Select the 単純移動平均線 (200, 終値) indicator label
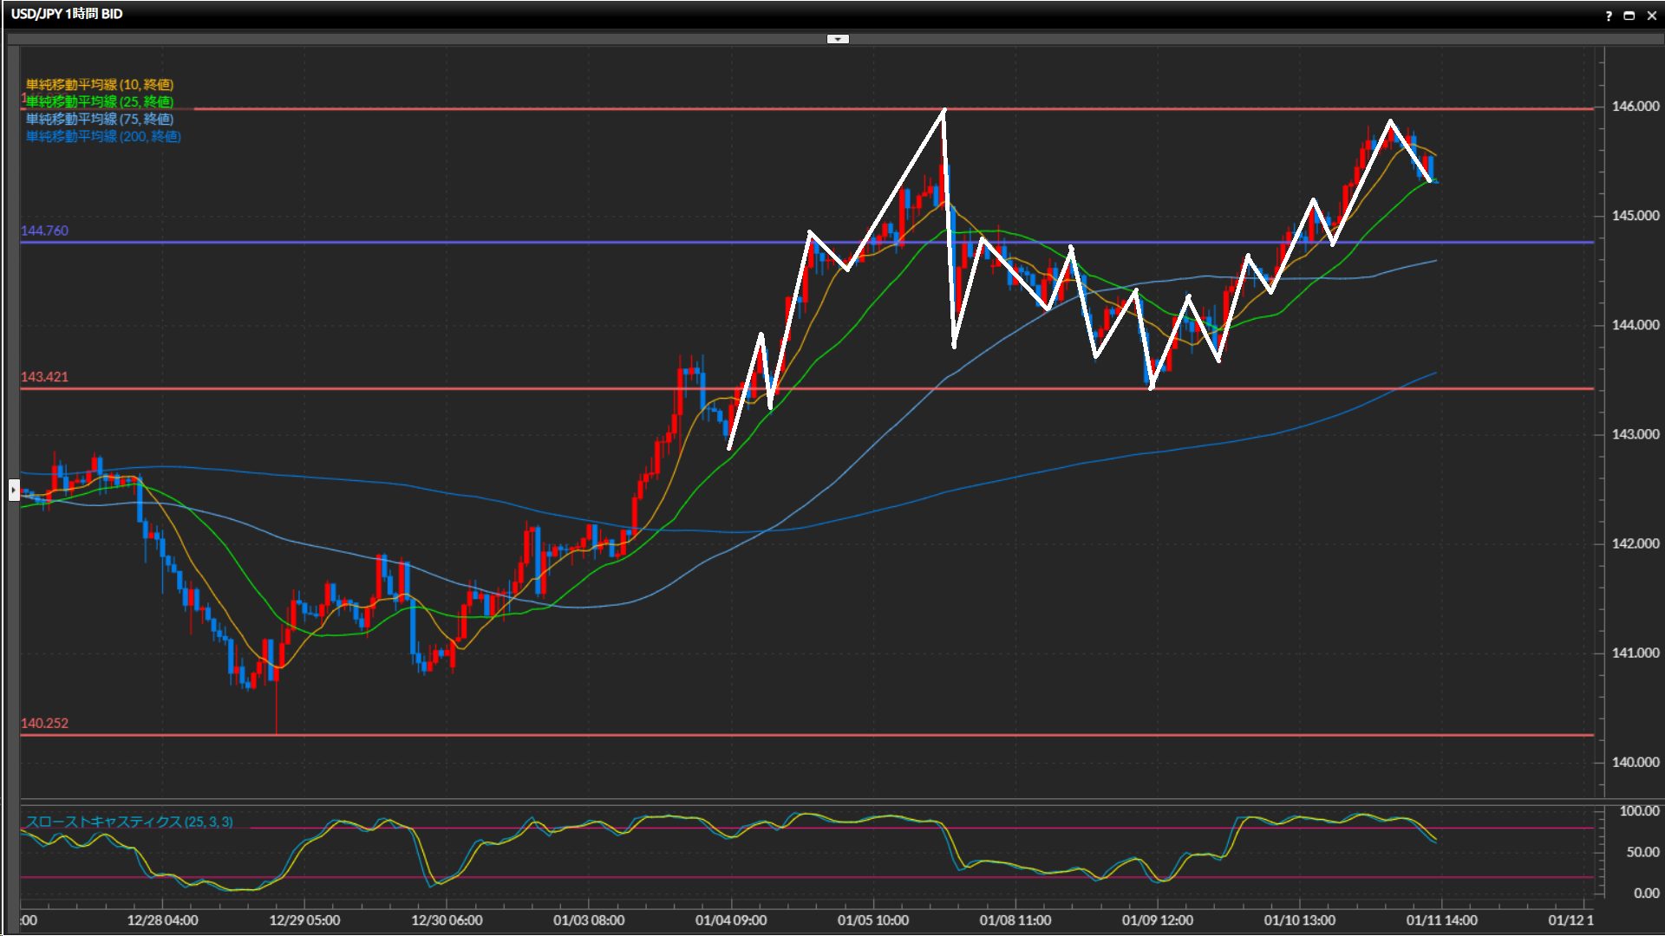This screenshot has width=1665, height=936. click(x=102, y=136)
